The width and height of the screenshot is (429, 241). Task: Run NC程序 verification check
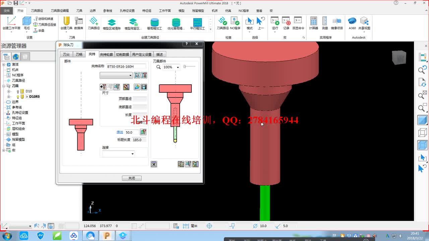click(x=235, y=23)
